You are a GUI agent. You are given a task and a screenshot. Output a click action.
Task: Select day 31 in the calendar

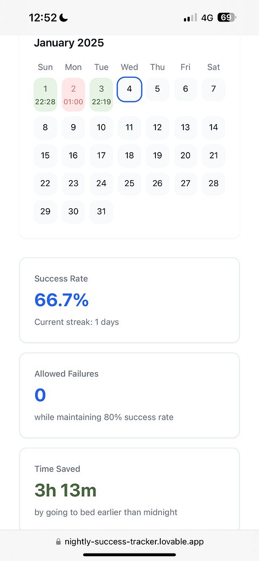(101, 212)
